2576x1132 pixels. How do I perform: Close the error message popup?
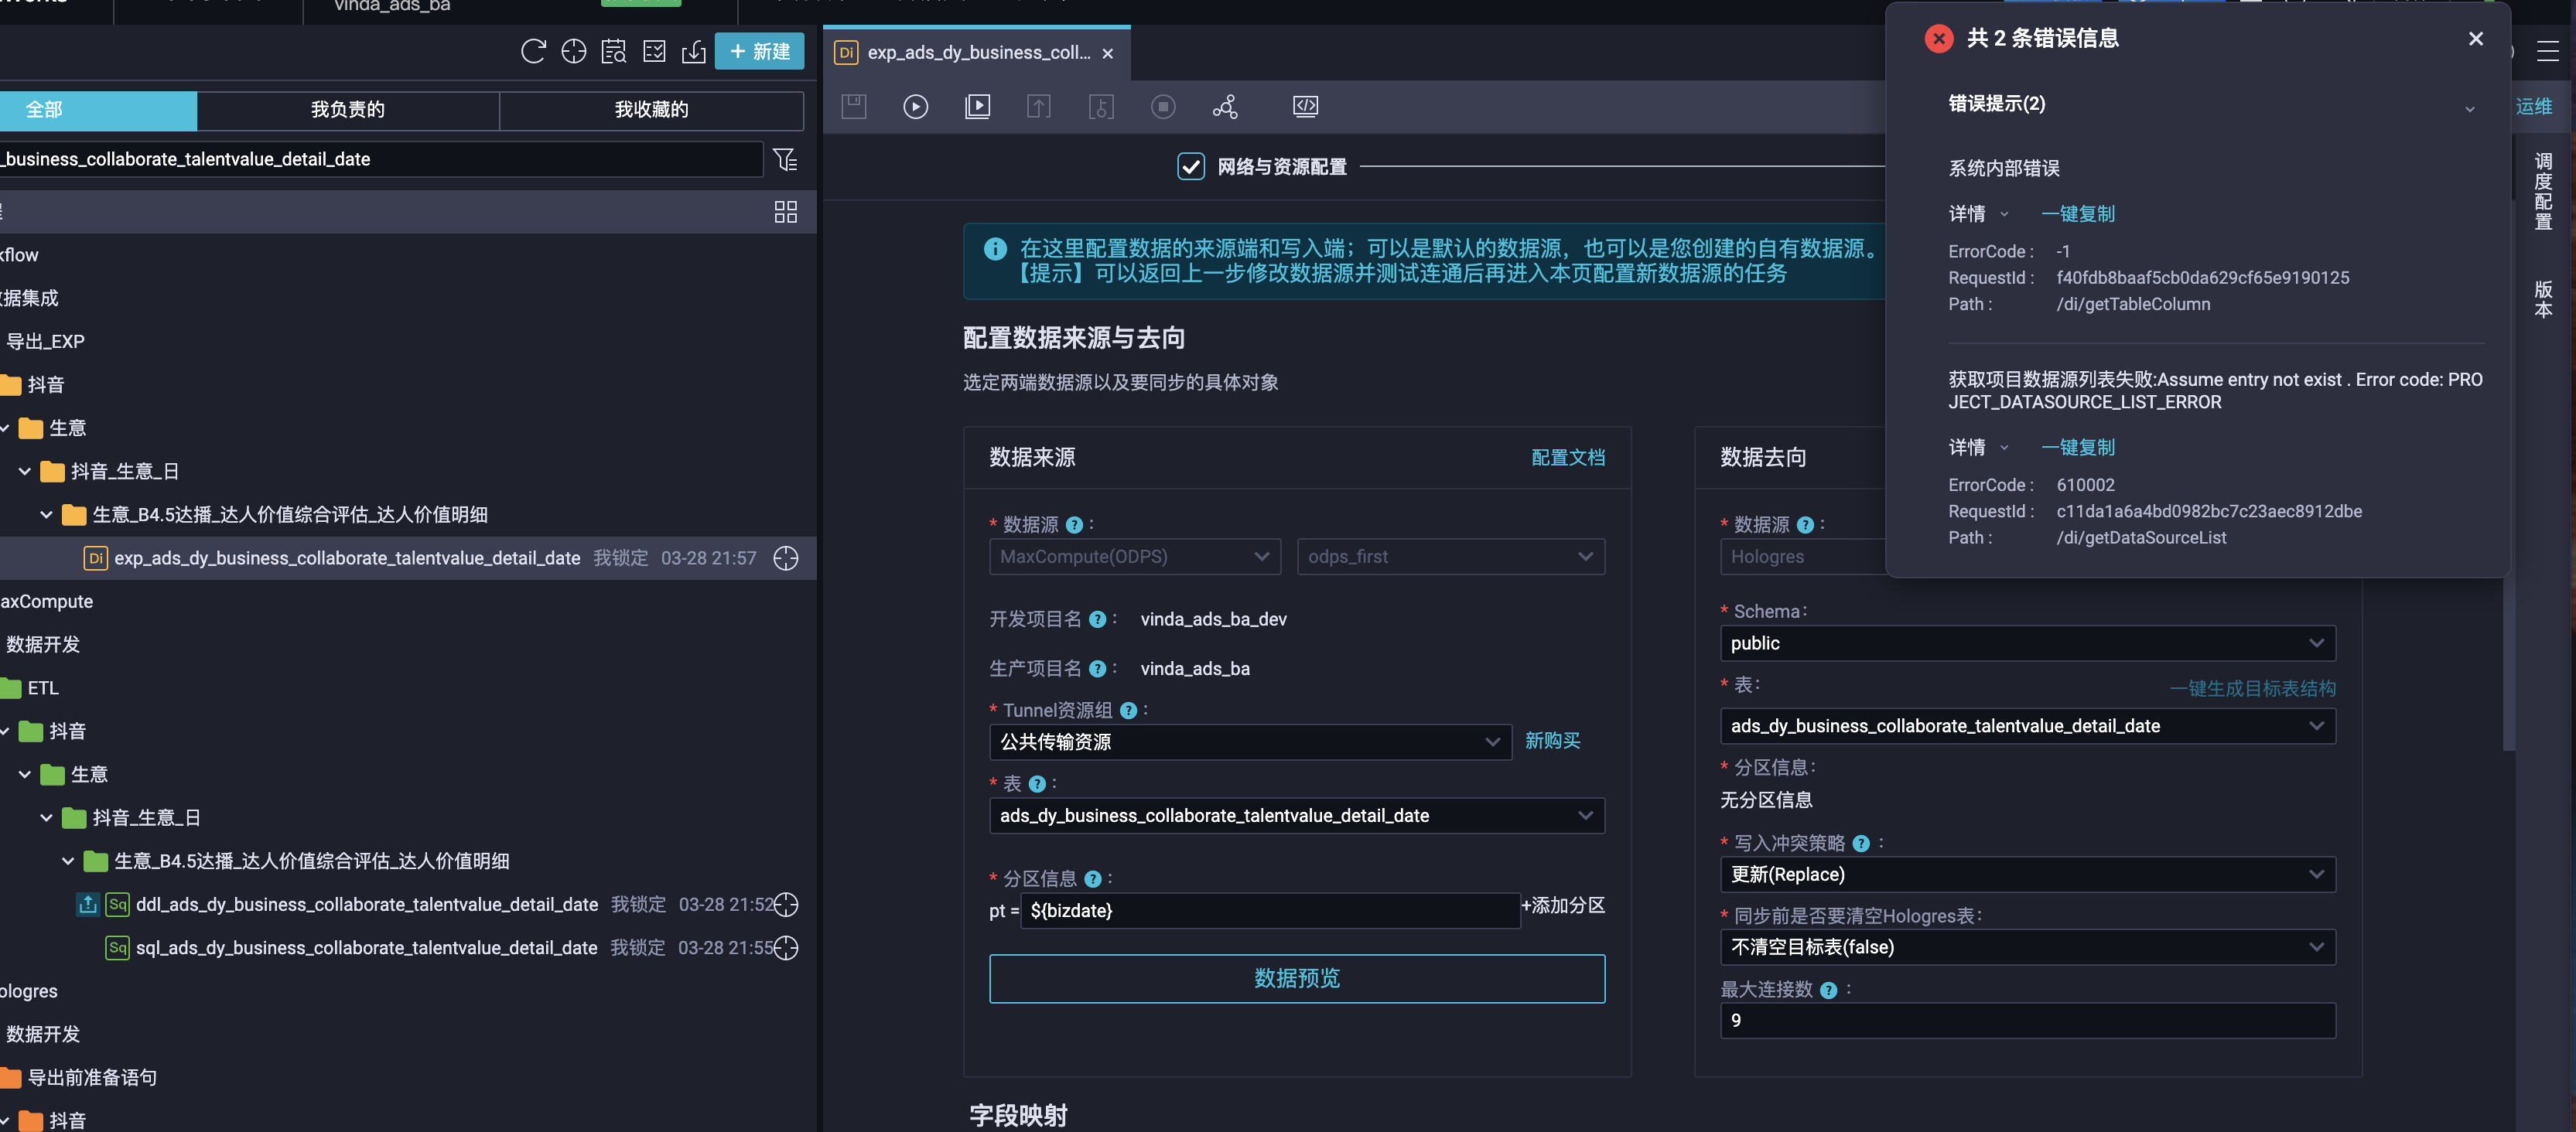[2476, 39]
